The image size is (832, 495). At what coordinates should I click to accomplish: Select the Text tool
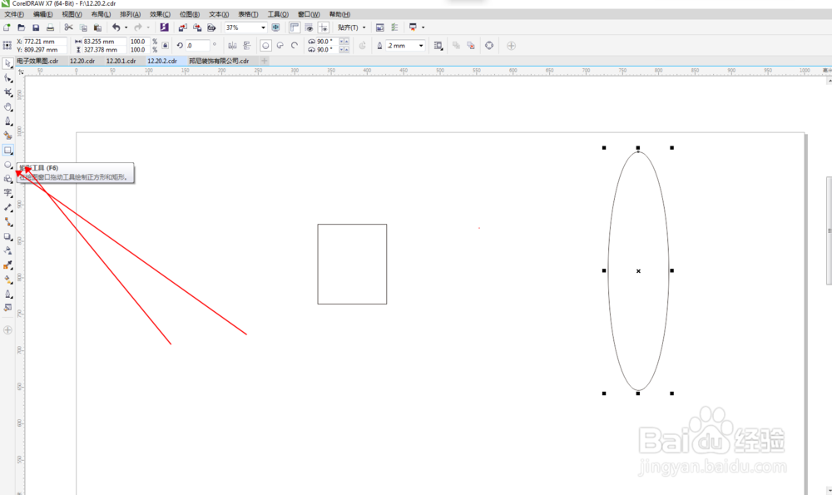7,193
